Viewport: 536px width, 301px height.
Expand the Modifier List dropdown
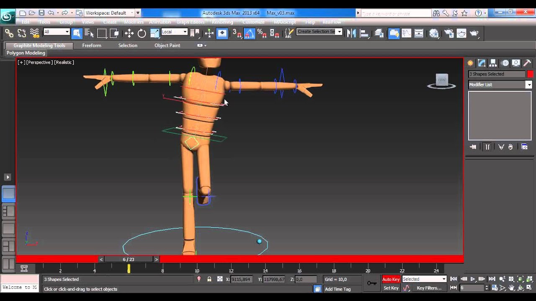(x=528, y=84)
